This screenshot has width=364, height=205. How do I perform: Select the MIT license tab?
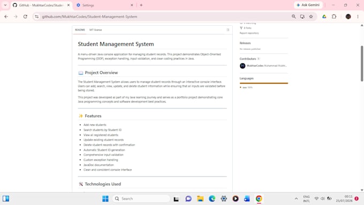coord(95,30)
